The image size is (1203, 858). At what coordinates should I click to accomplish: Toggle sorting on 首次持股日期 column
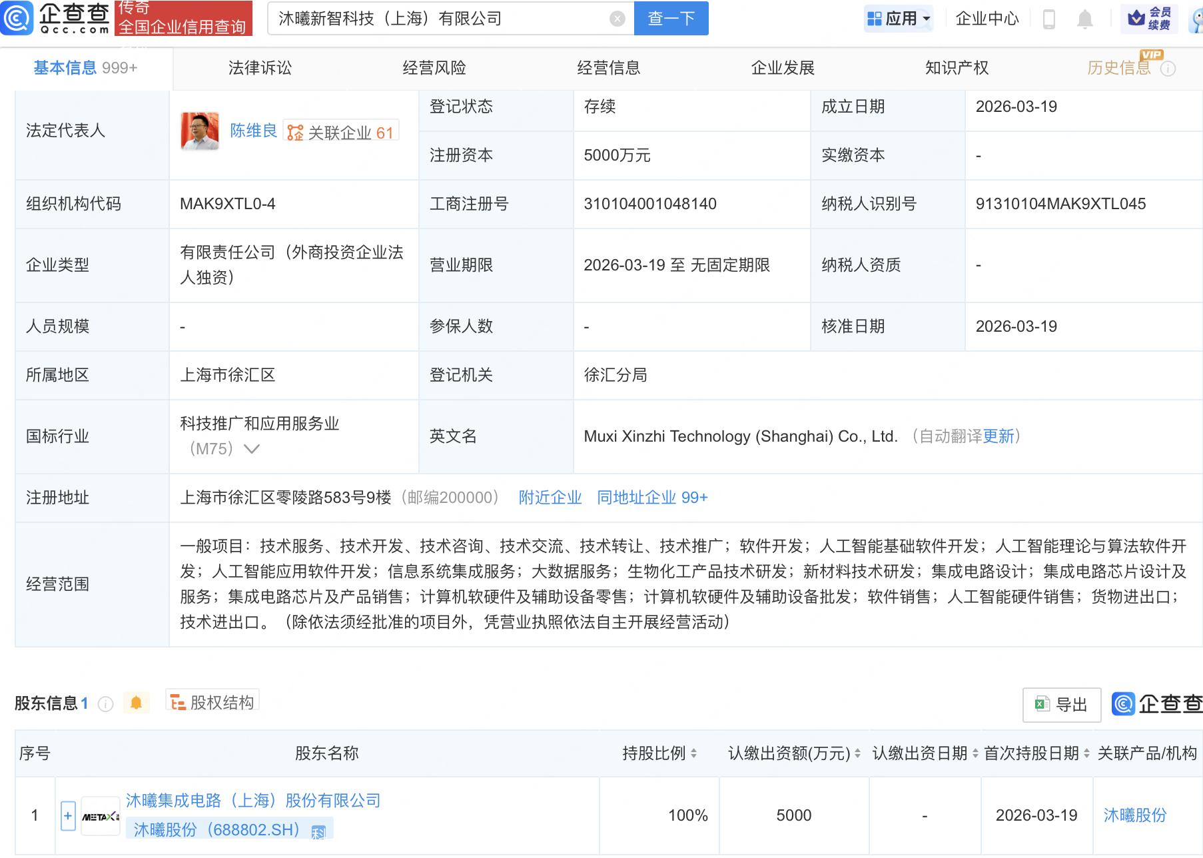pyautogui.click(x=1088, y=753)
